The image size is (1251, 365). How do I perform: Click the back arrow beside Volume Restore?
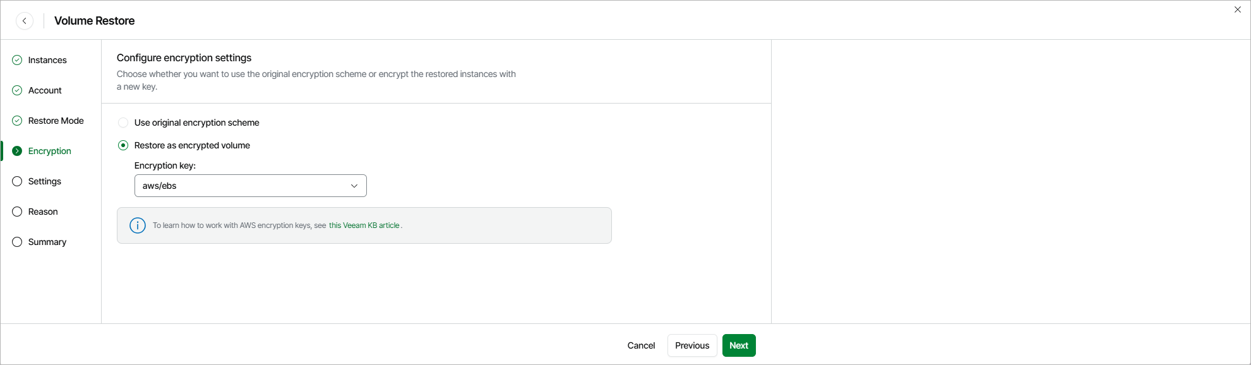pos(25,21)
